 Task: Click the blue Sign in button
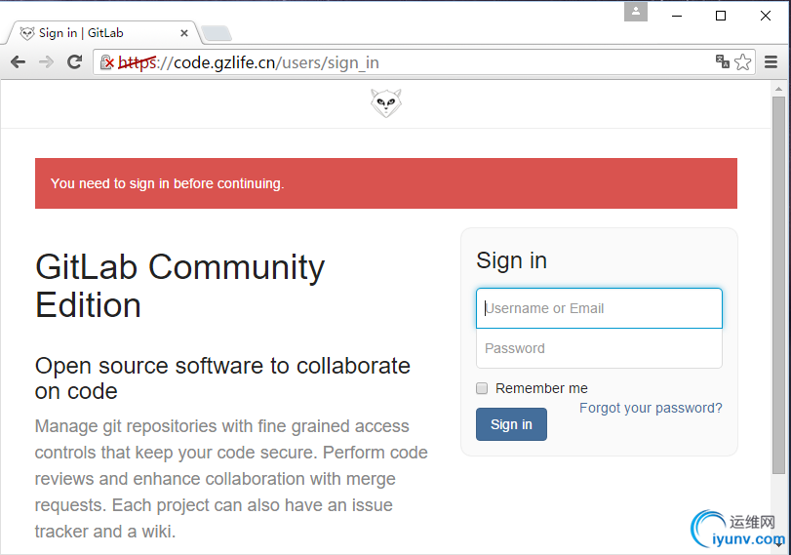[511, 424]
